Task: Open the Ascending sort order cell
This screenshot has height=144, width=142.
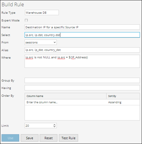Action: click(x=123, y=102)
